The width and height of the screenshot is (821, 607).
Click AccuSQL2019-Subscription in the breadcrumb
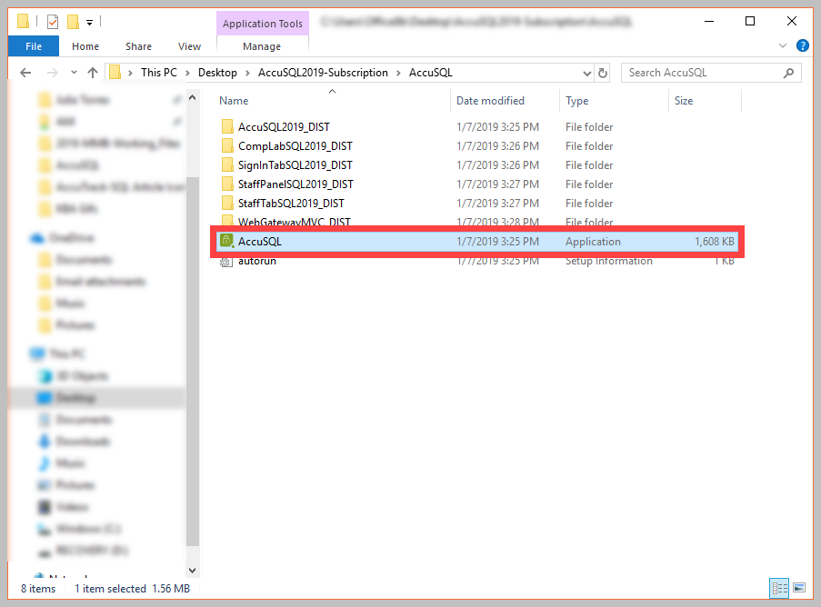(x=323, y=73)
